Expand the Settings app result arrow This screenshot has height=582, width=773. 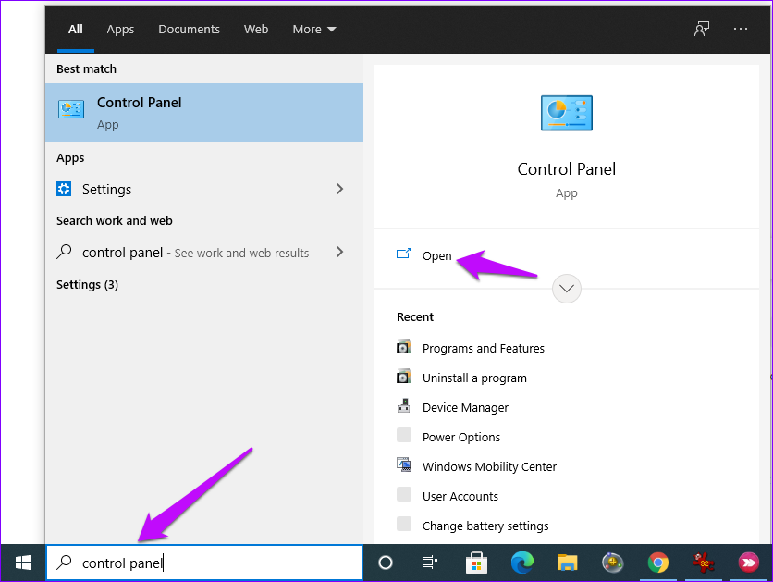[x=339, y=189]
